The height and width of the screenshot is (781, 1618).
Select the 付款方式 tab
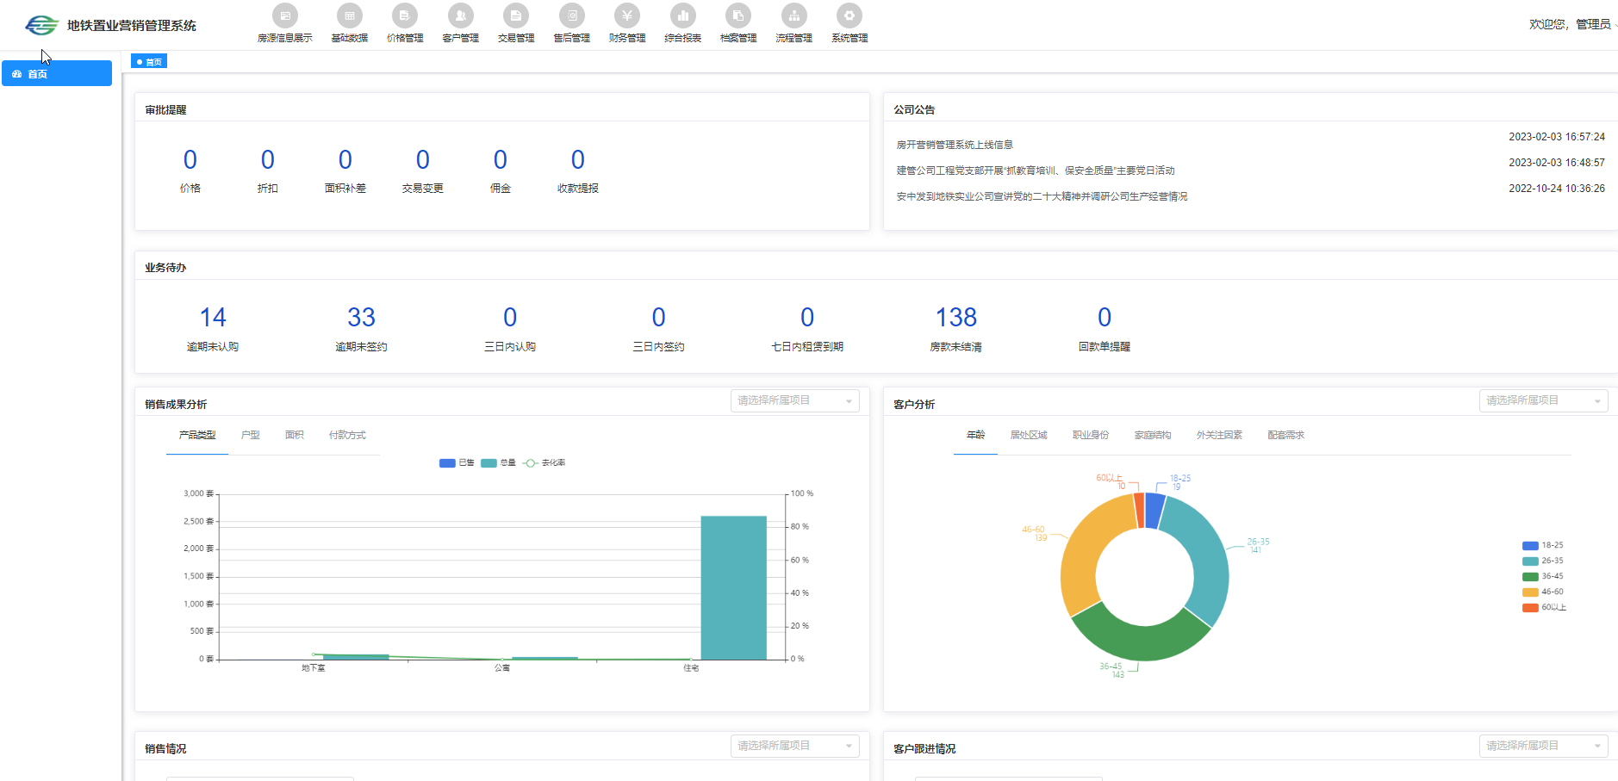point(347,435)
